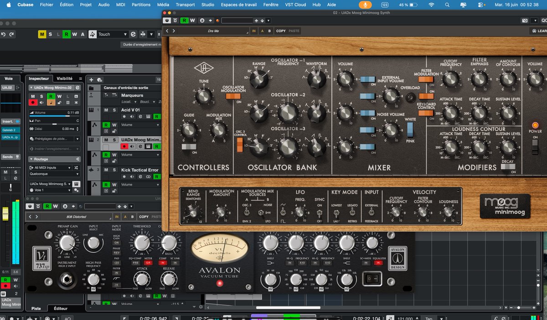Image resolution: width=547 pixels, height=320 pixels.
Task: Click previous preset arrow in Minimoog window
Action: click(x=167, y=31)
